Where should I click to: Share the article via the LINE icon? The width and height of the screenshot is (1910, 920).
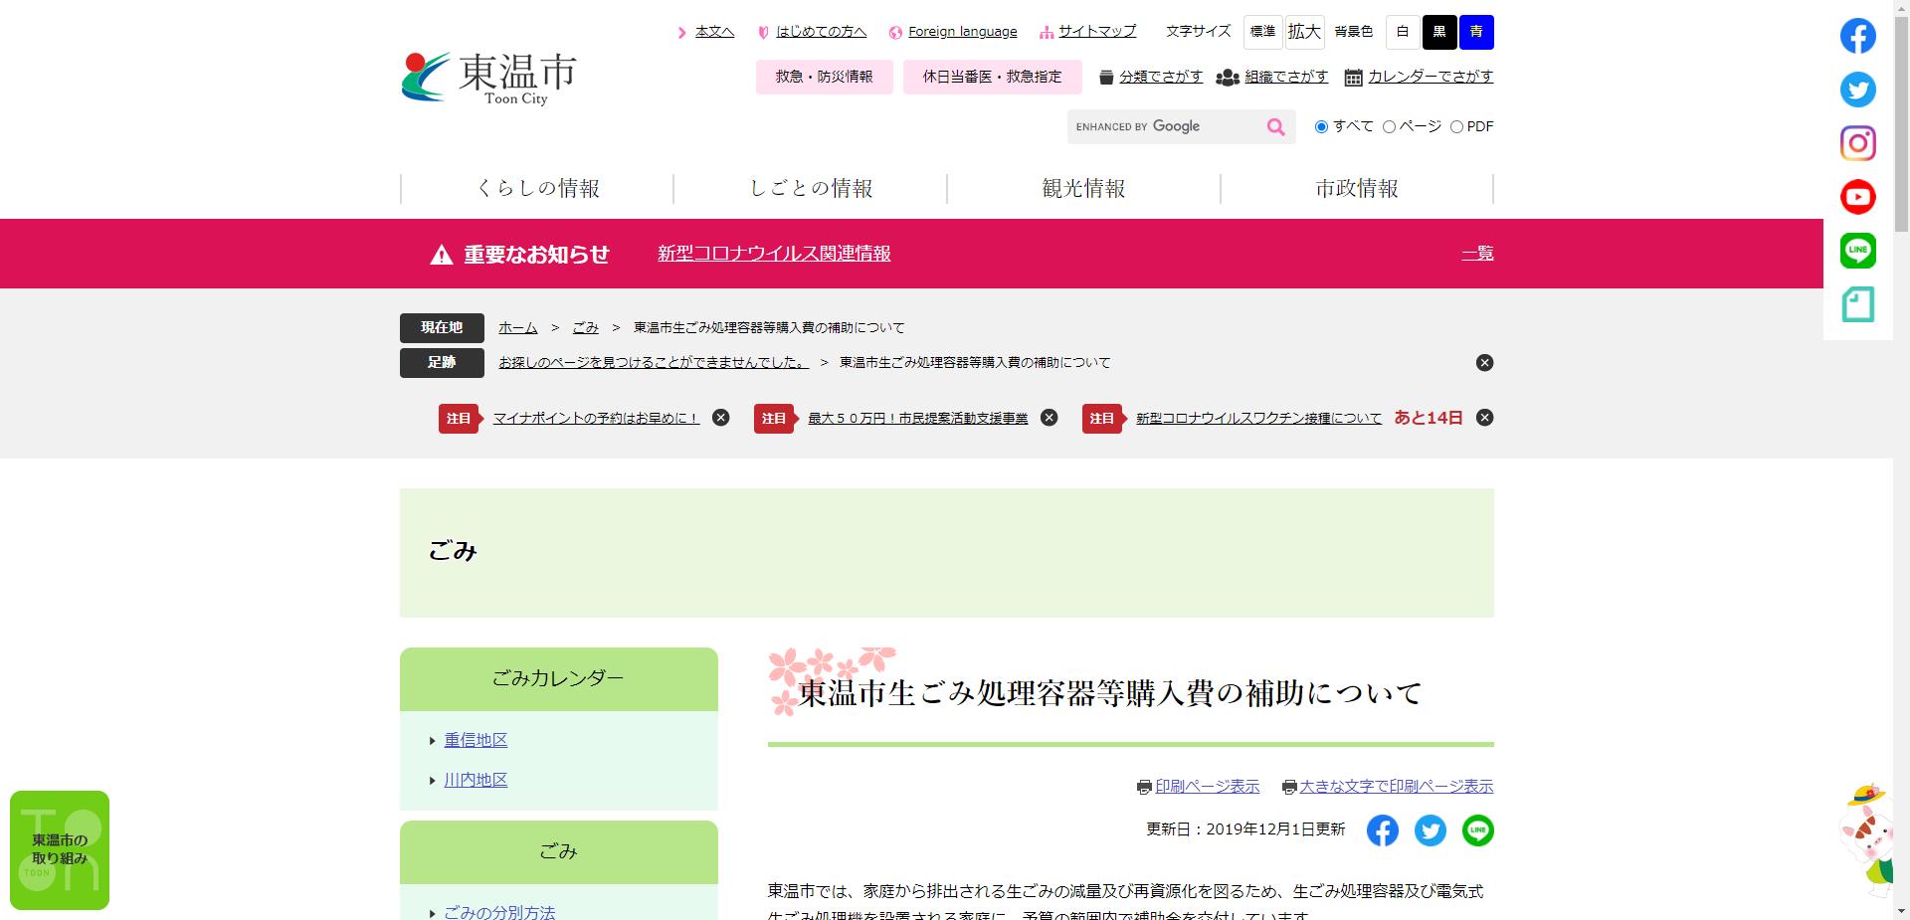pos(1478,830)
